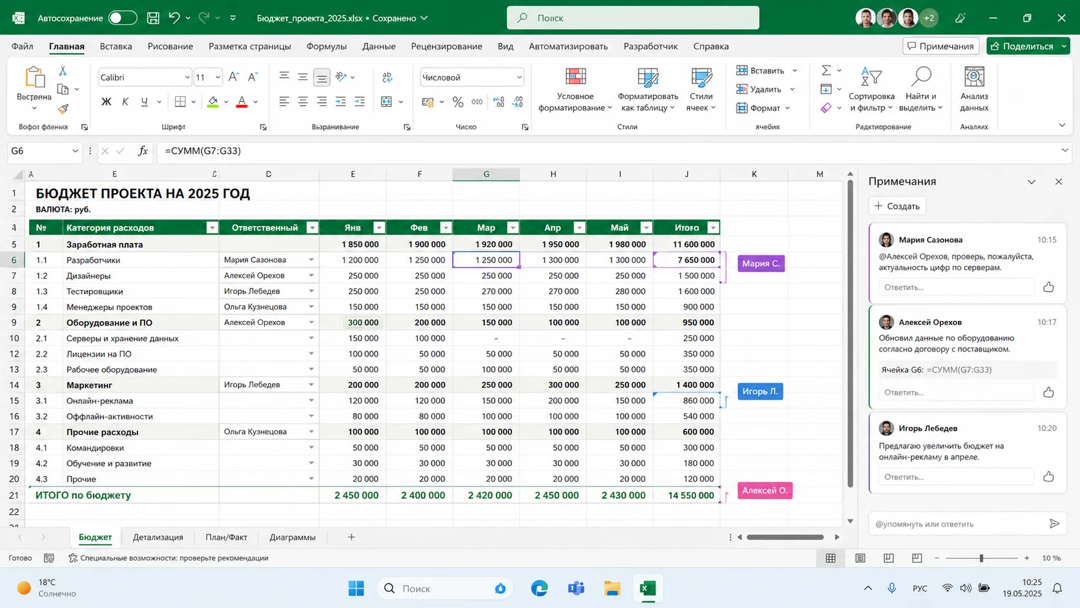Click the Borders icon
This screenshot has height=608, width=1080.
(180, 101)
